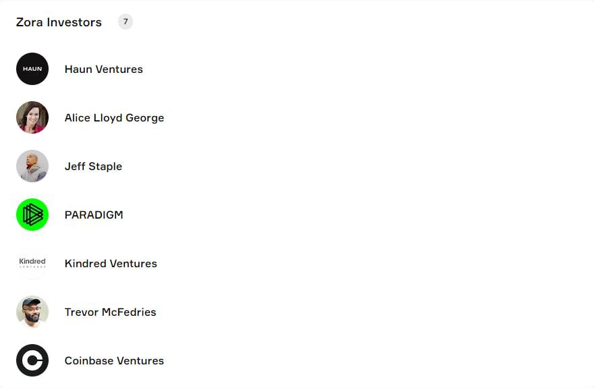This screenshot has width=594, height=388.
Task: Click the photo of the smiling woman
Action: click(32, 117)
